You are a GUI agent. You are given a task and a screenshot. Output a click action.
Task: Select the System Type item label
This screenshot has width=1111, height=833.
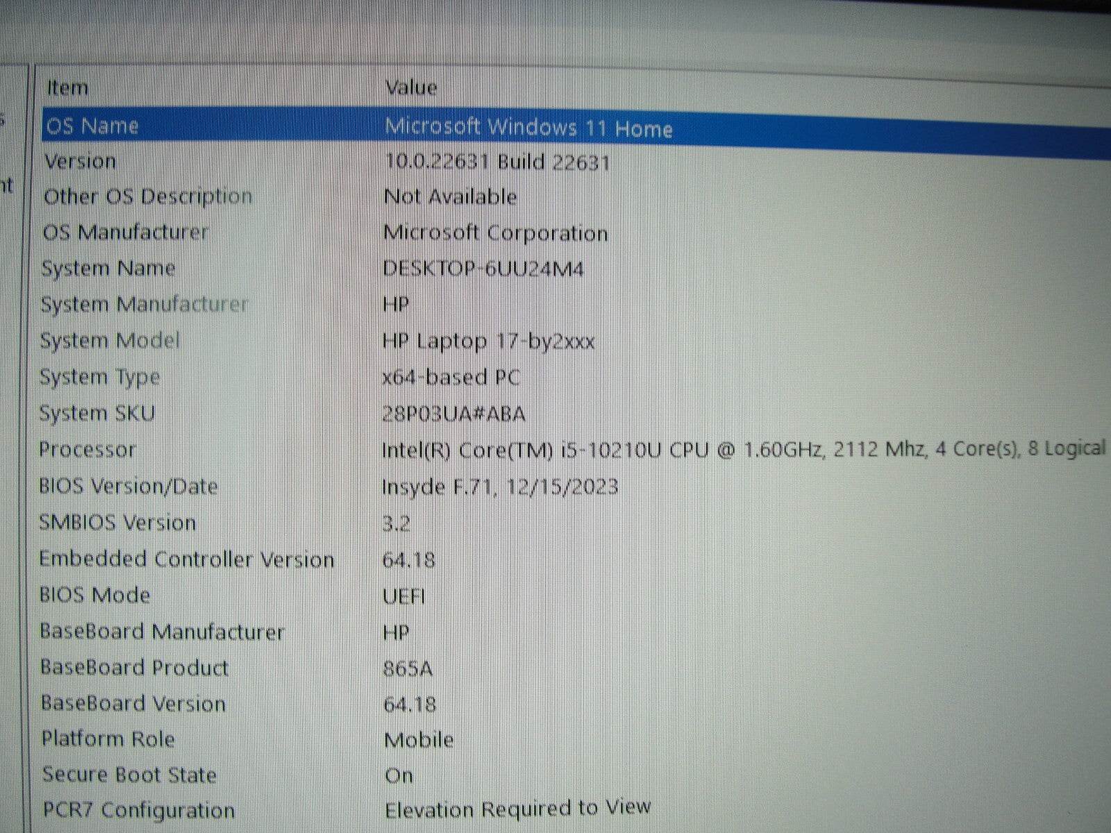point(99,377)
